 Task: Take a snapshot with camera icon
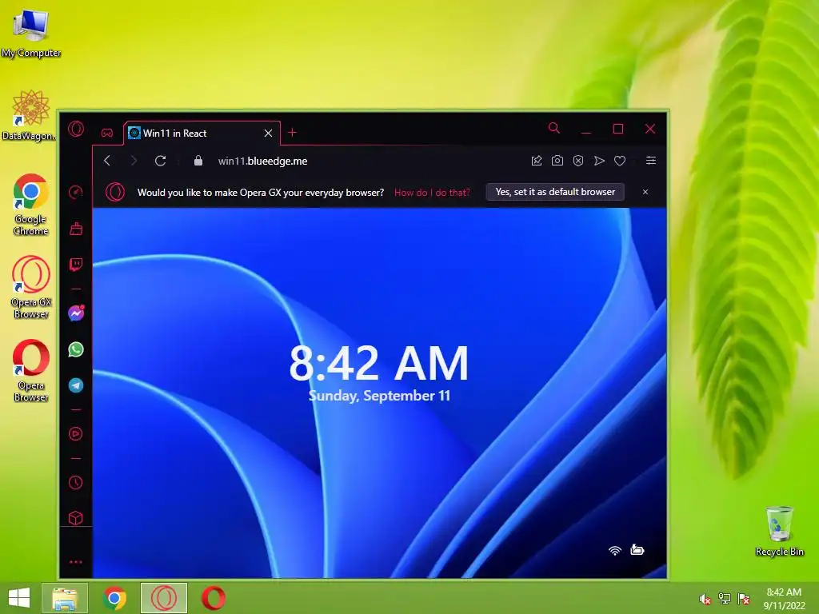pos(557,161)
